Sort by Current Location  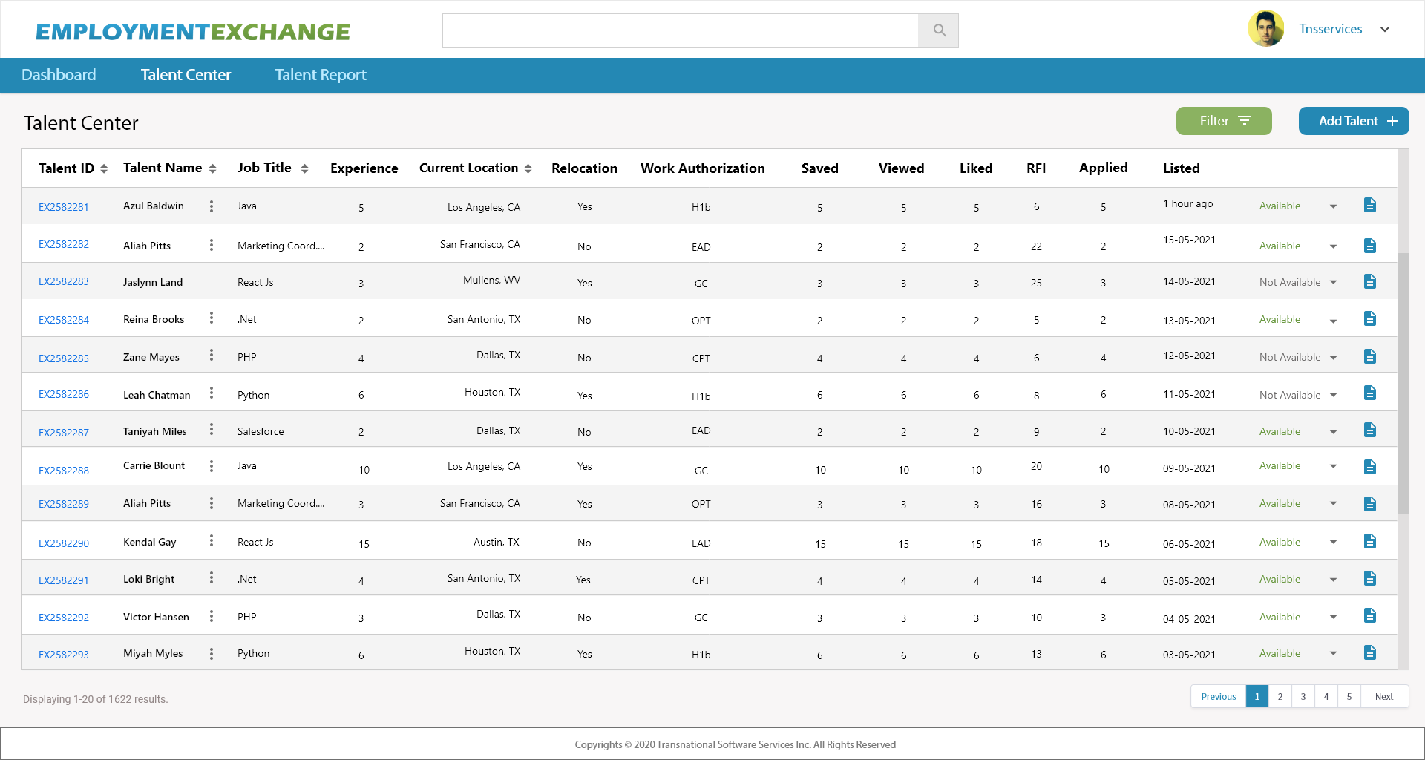point(528,168)
